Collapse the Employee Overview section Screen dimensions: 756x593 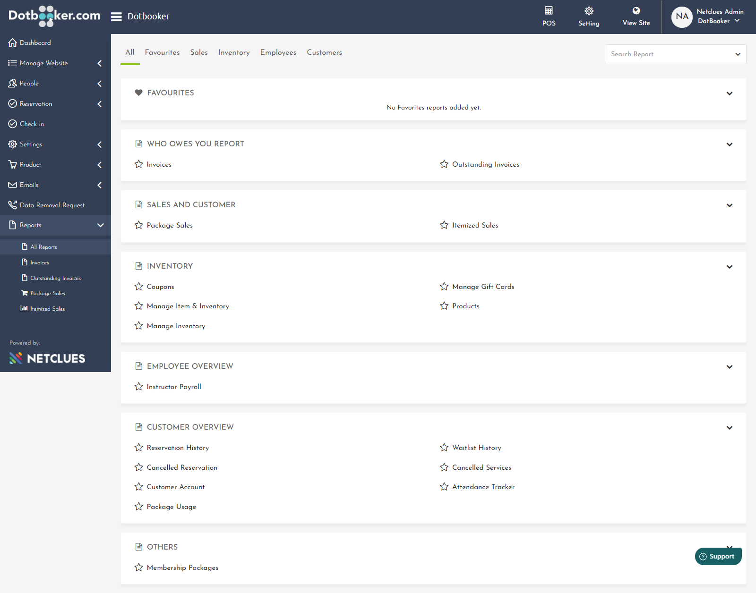tap(730, 367)
